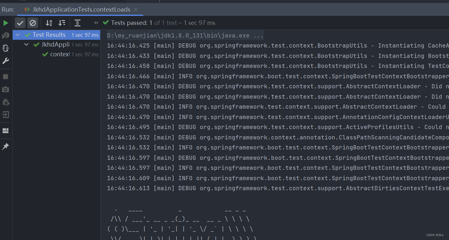Open test runner settings wrench icon
Image resolution: width=449 pixels, height=240 pixels.
[6, 61]
